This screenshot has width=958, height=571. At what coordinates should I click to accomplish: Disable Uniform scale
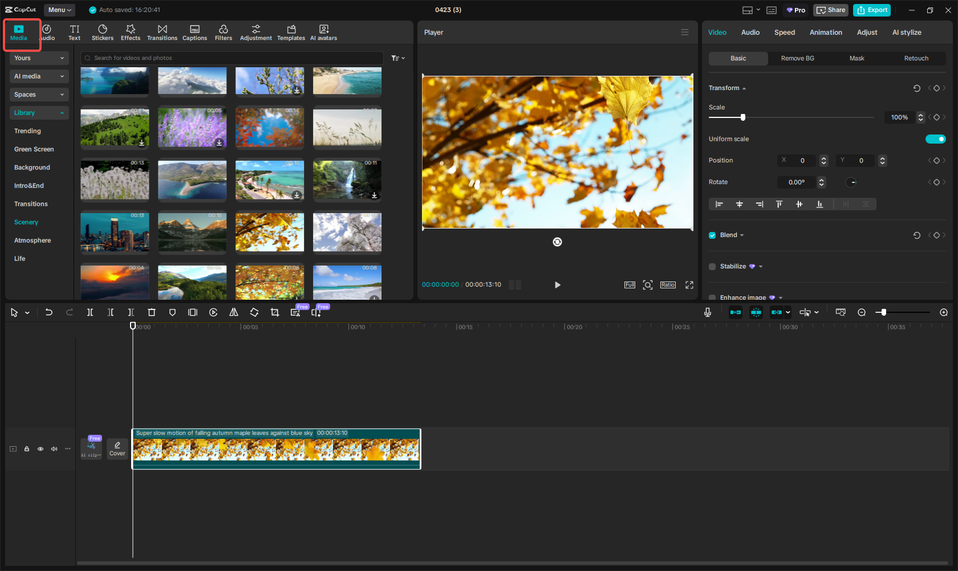(x=935, y=138)
